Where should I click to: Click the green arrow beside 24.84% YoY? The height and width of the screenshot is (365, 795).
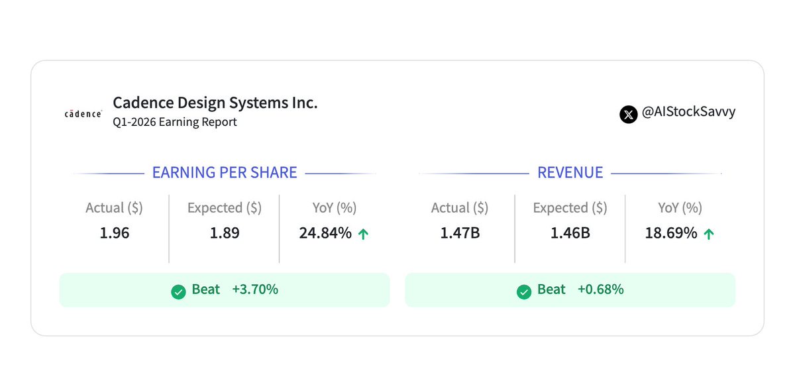tap(363, 234)
